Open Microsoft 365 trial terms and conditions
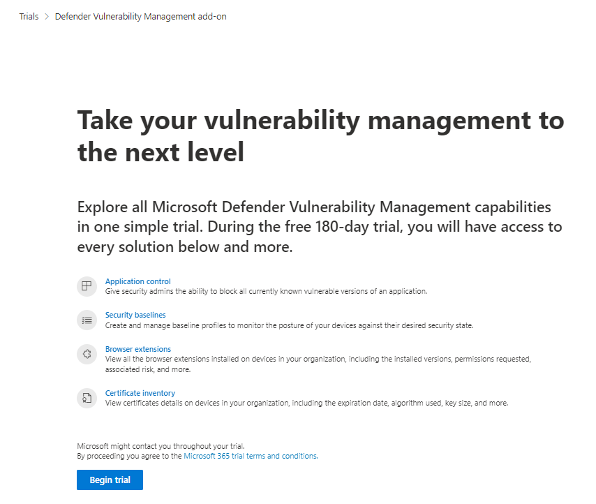 (250, 456)
